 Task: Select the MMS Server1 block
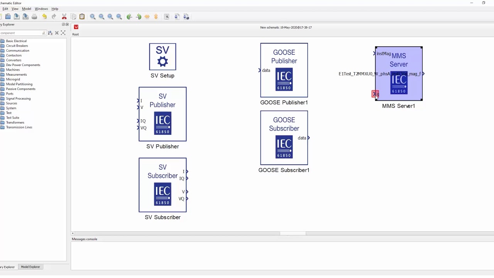[x=399, y=74]
